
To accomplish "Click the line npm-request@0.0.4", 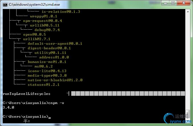I will [x=42, y=21].
